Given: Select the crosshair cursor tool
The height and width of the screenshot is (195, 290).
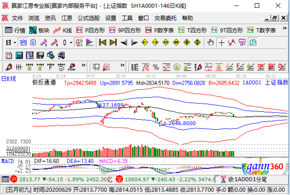Looking at the screenshot, I should click(221, 43).
